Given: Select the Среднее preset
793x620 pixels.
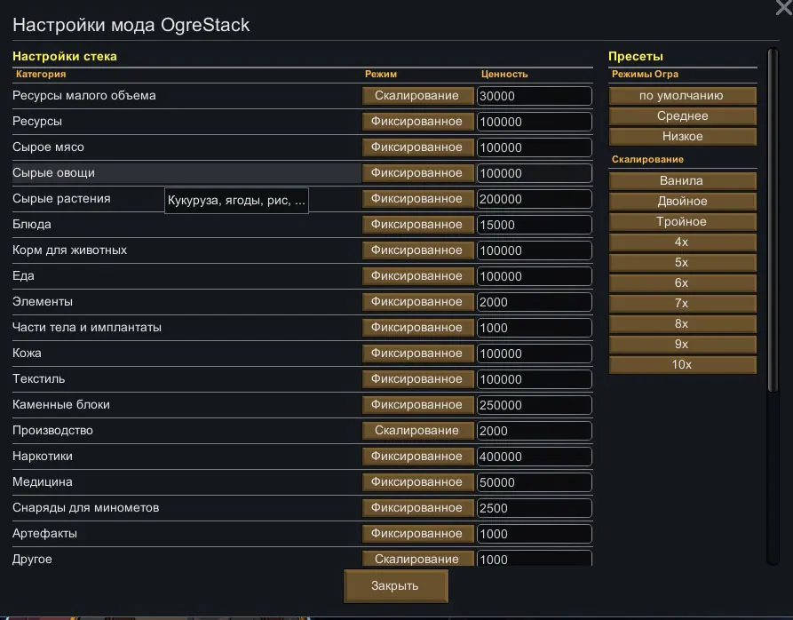Looking at the screenshot, I should pos(682,116).
